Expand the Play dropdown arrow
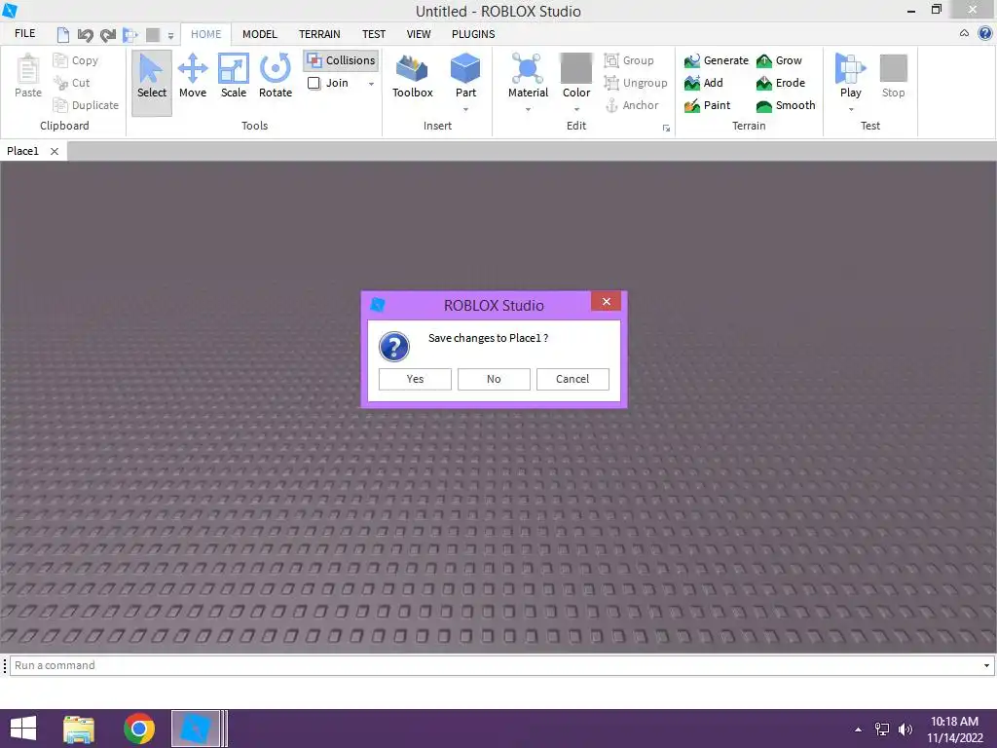The width and height of the screenshot is (997, 748). tap(851, 109)
